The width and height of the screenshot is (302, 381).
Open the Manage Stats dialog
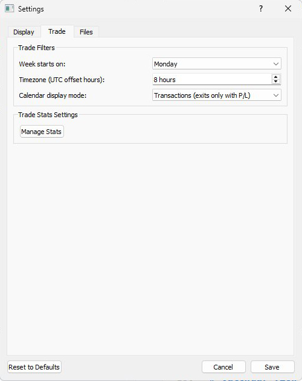point(42,132)
